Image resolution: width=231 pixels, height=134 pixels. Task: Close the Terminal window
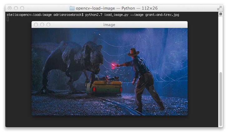pos(10,8)
